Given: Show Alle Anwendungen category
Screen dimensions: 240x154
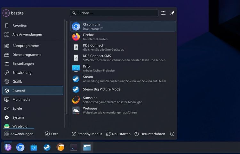Looking at the screenshot, I should pyautogui.click(x=33, y=34).
